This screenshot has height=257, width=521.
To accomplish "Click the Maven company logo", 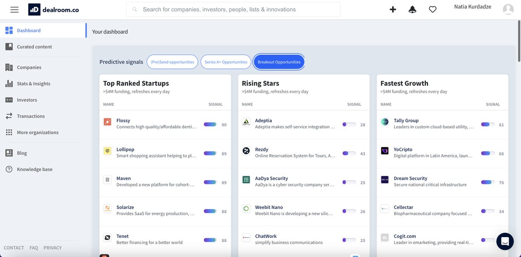I will point(108,179).
